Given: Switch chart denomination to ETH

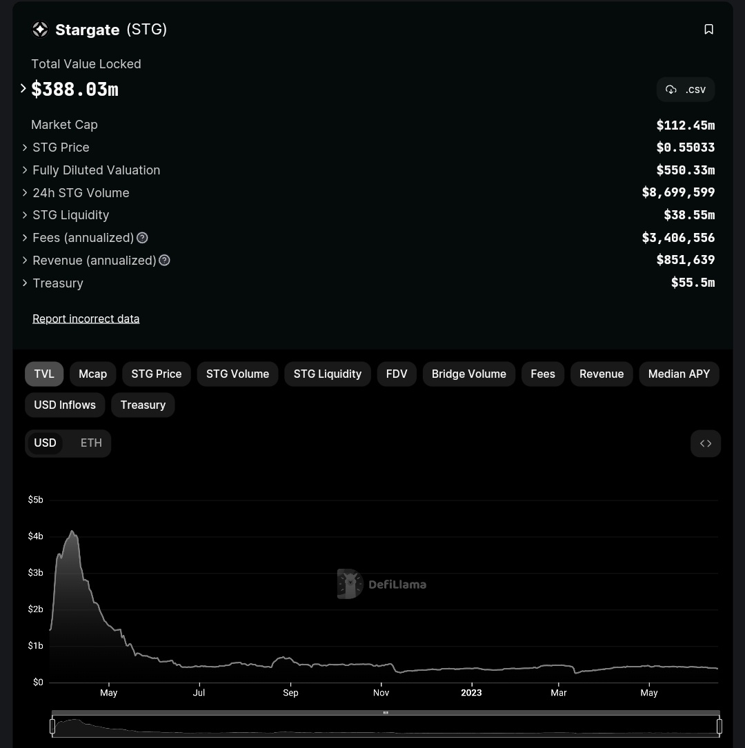Looking at the screenshot, I should 91,443.
